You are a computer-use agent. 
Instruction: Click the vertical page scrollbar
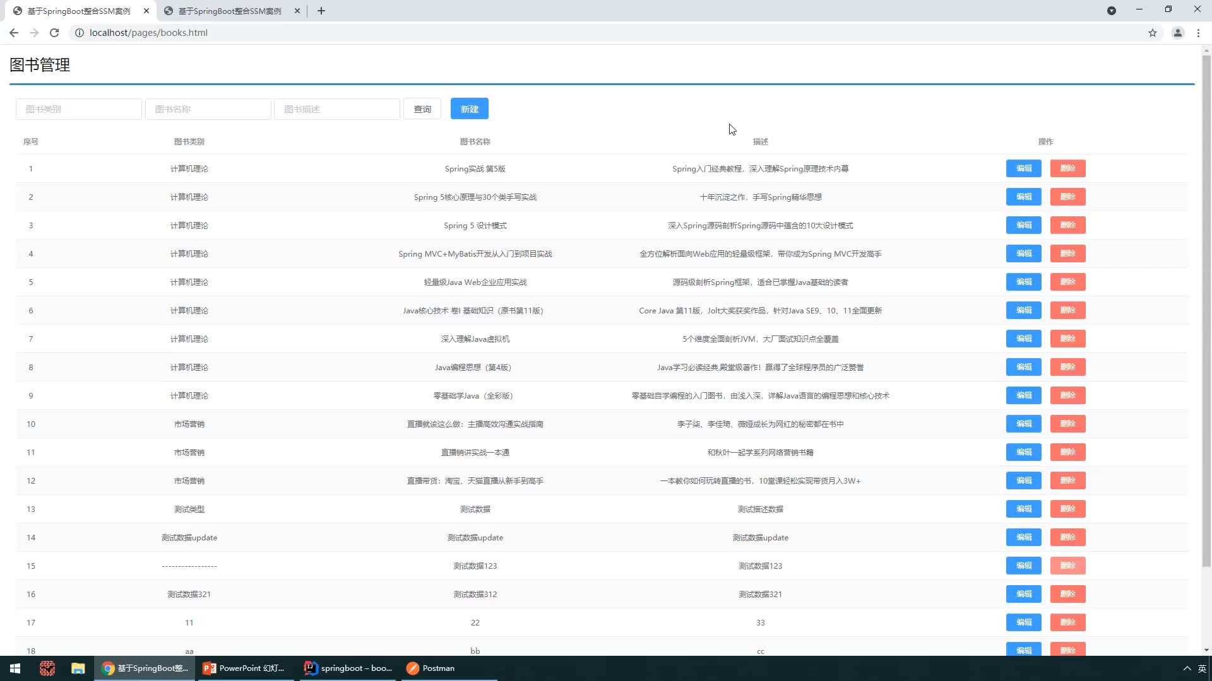1206,310
